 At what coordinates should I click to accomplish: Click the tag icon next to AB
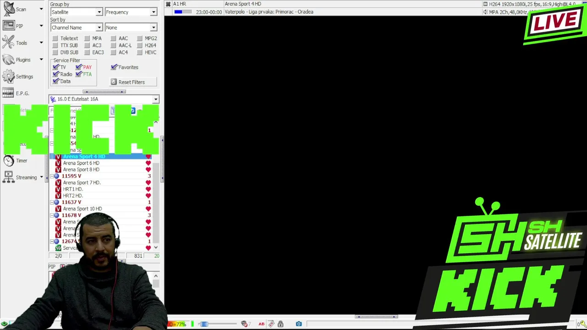tap(271, 324)
